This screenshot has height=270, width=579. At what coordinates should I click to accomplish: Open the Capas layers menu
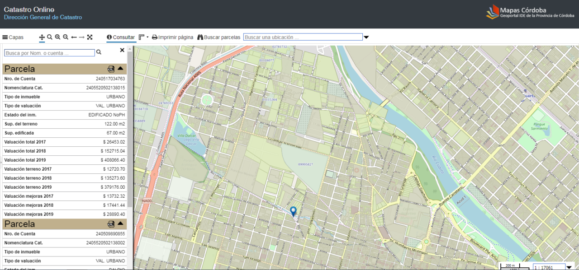(13, 37)
